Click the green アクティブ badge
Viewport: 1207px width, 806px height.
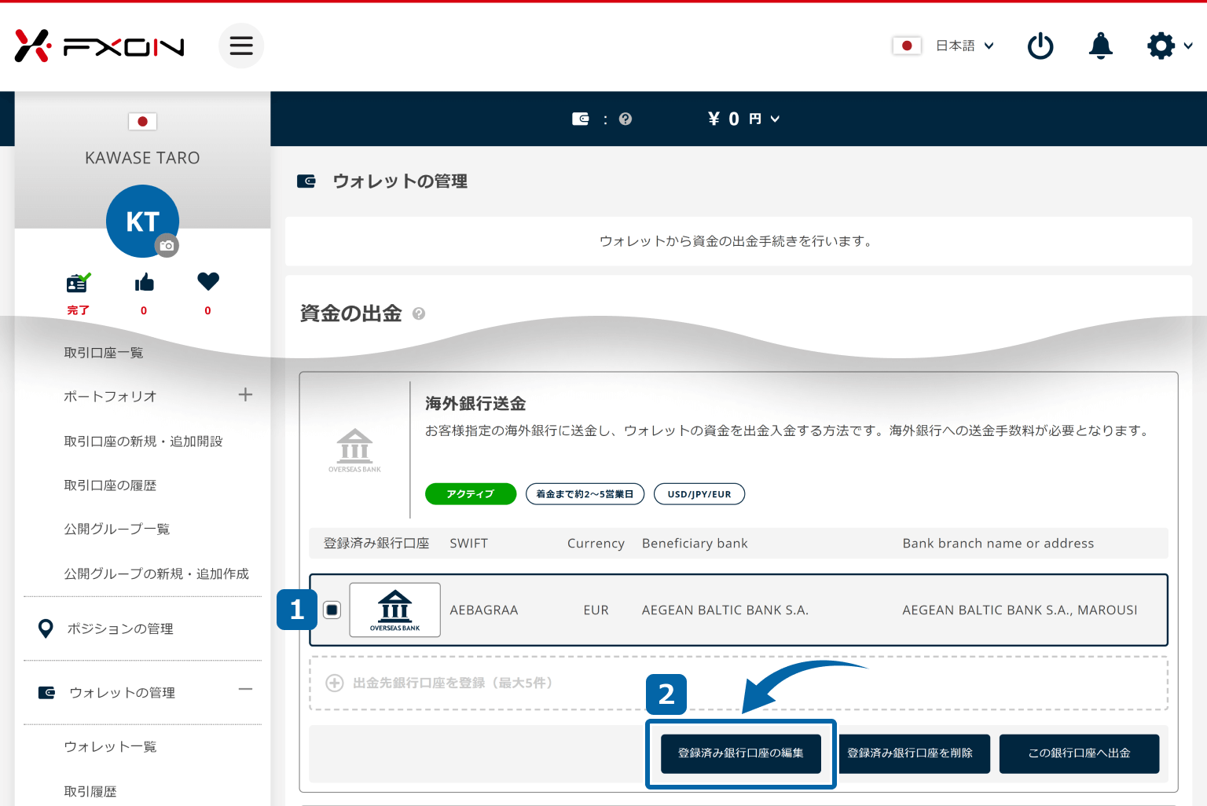[x=471, y=494]
